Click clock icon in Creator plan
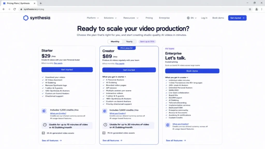265x149 pixels. tap(105, 125)
